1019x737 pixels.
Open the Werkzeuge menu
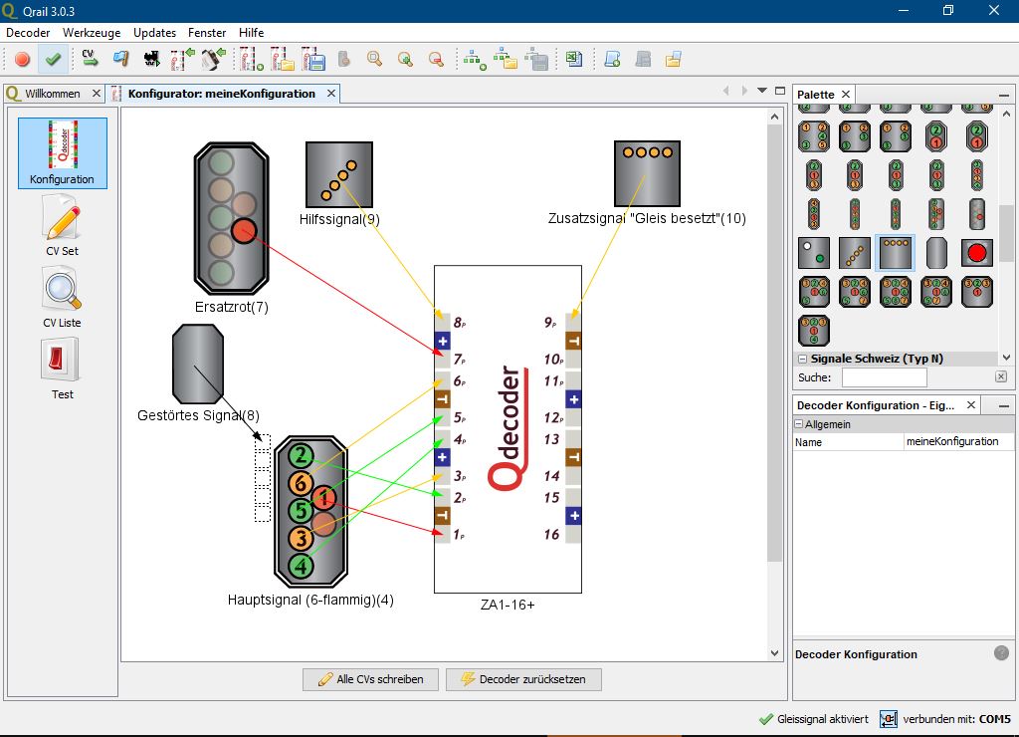92,33
